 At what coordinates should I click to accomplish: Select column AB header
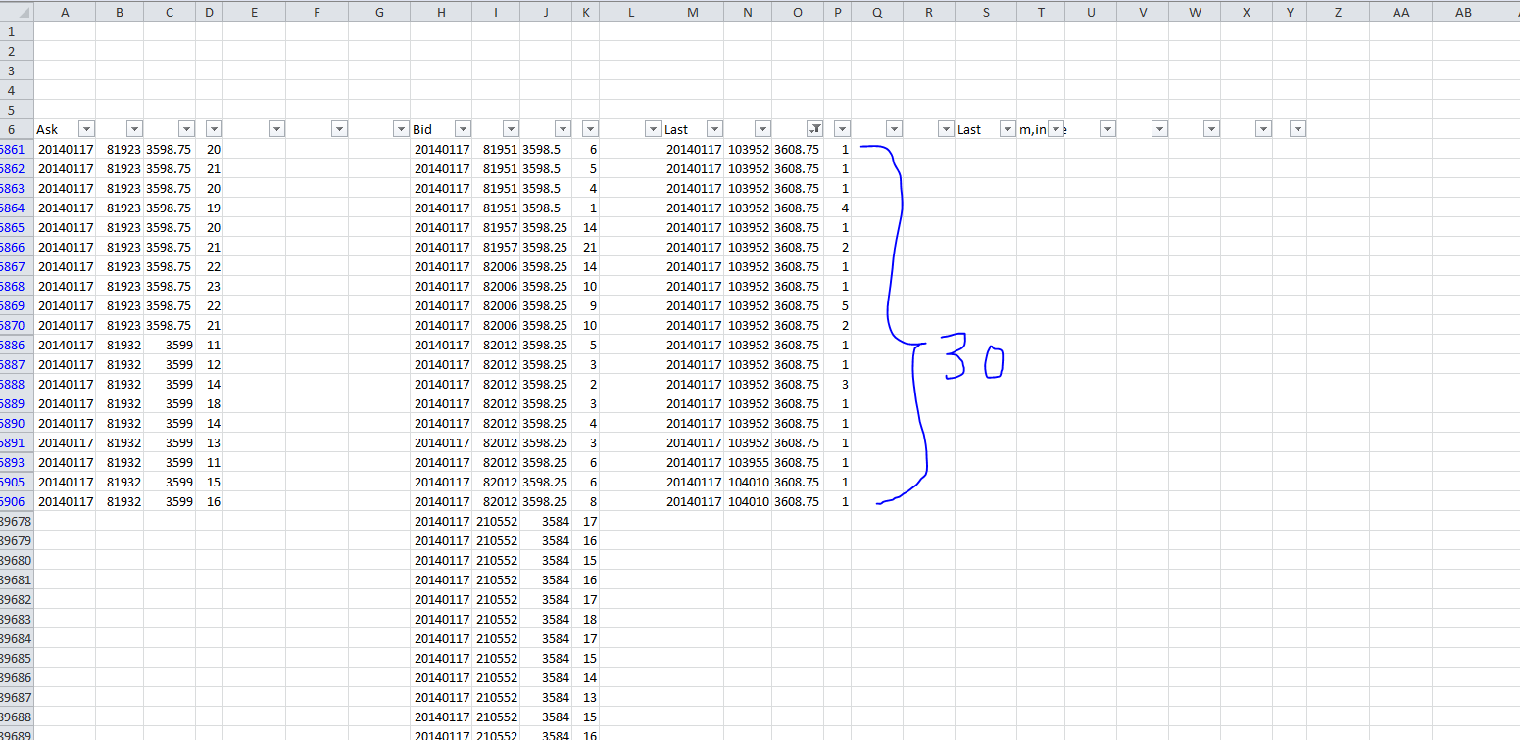1463,12
